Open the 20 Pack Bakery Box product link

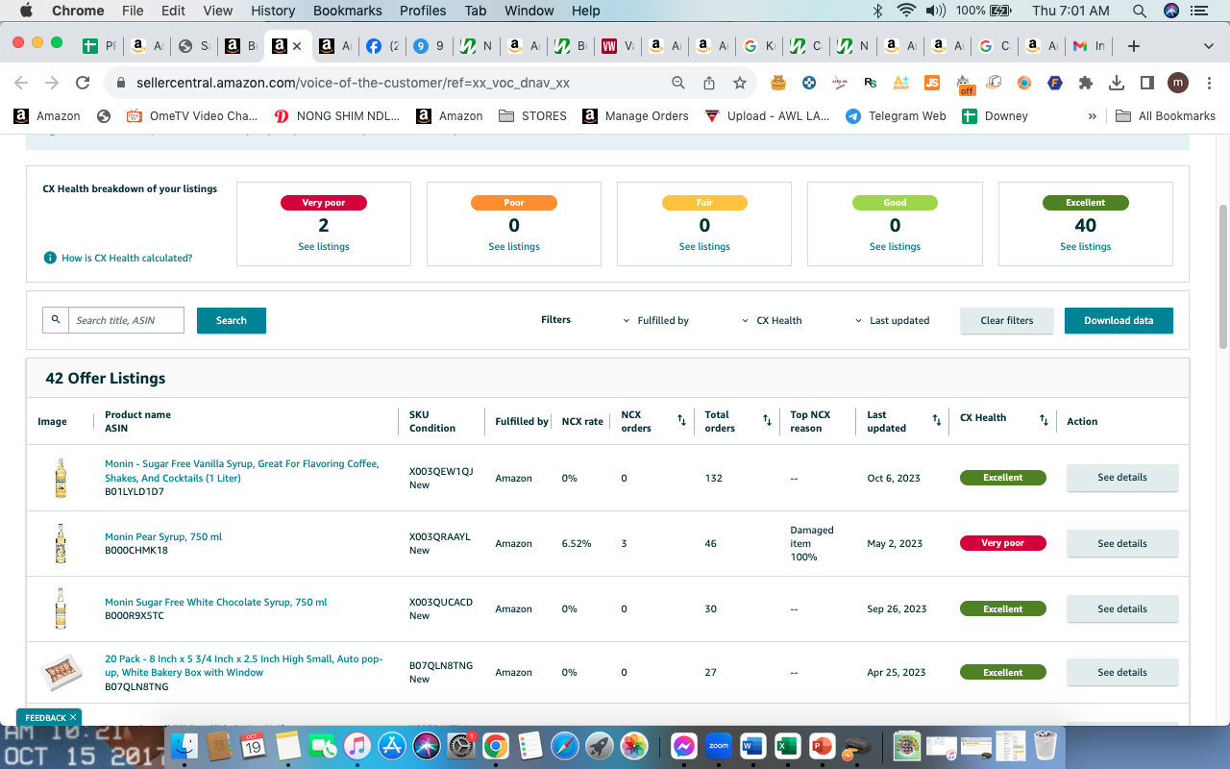[244, 665]
